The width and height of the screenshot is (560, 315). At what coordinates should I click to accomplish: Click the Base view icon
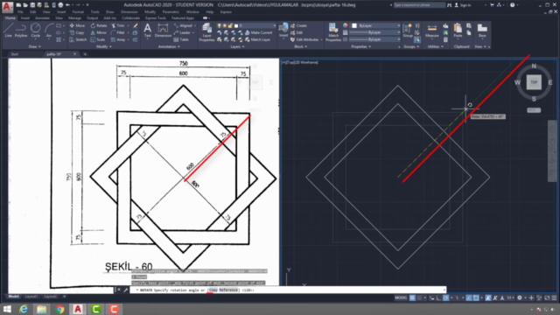pos(482,31)
